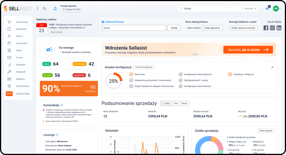This screenshot has height=155, width=286.
Task: Open the Statystyki bar chart icon
Action: click(9, 65)
